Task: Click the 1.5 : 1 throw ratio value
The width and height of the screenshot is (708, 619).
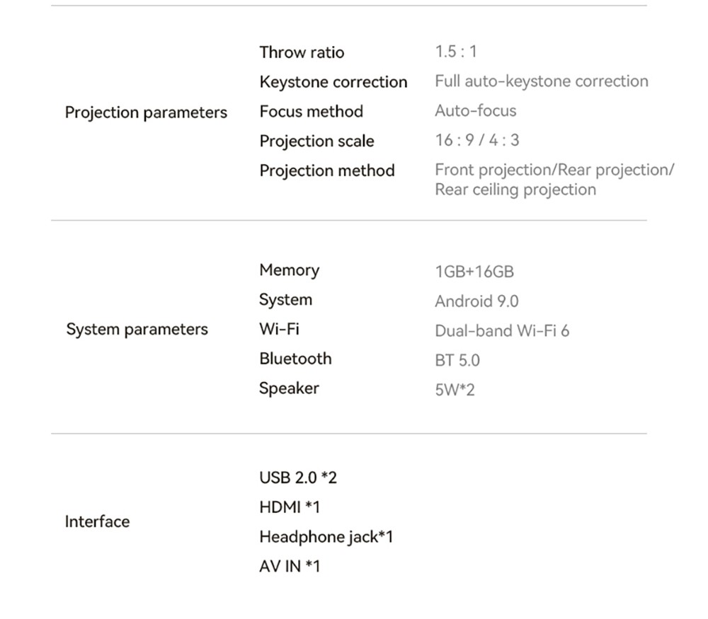Action: [456, 52]
